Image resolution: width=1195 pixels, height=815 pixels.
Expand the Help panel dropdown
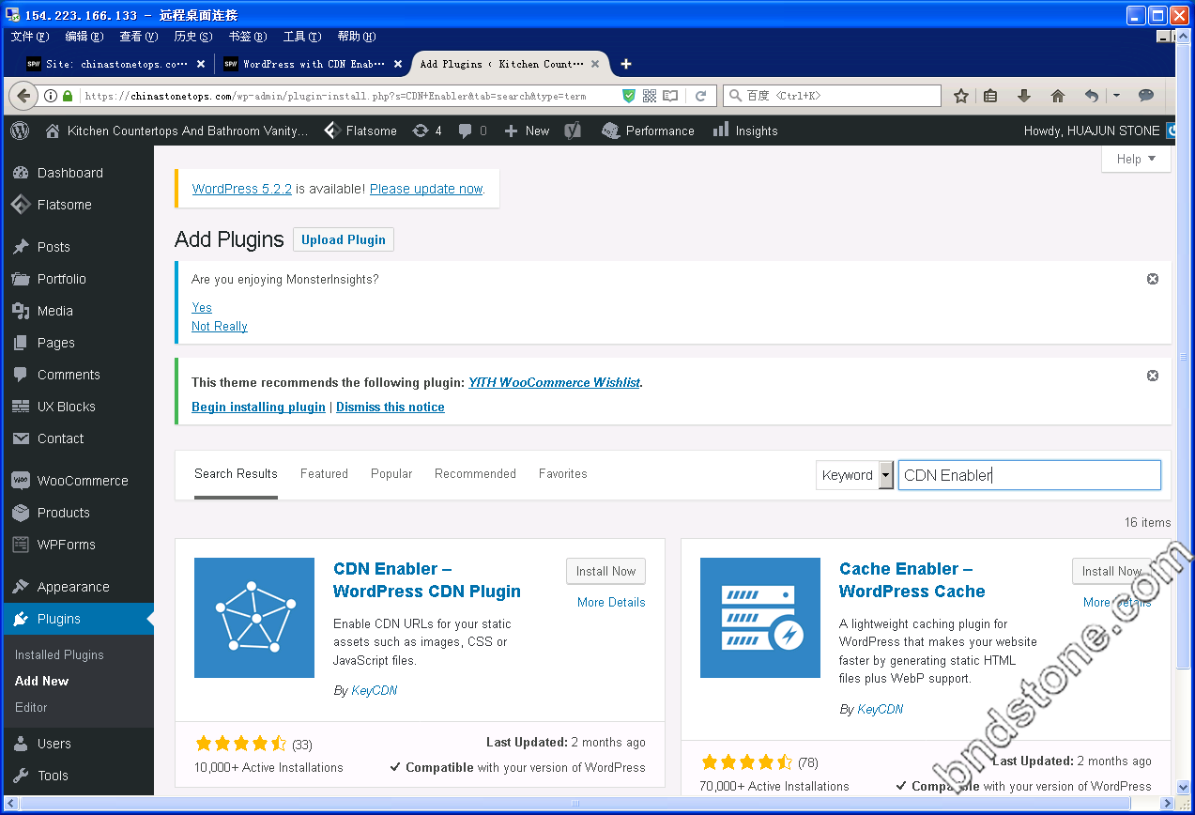1136,159
